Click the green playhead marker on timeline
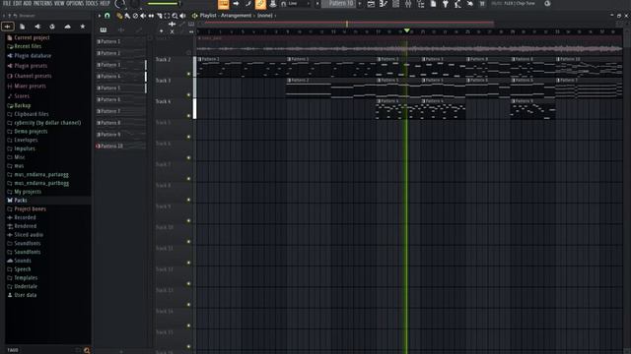Screen dimensions: 631x354 coord(407,30)
